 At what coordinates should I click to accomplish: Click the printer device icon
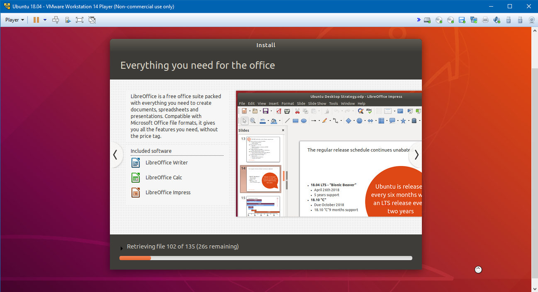pyautogui.click(x=485, y=20)
